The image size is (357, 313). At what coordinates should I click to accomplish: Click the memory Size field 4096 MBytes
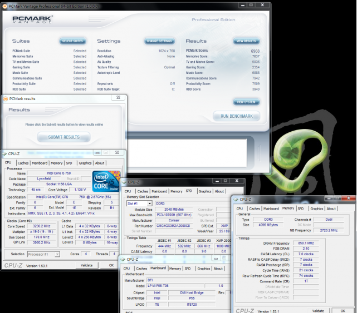268,225
